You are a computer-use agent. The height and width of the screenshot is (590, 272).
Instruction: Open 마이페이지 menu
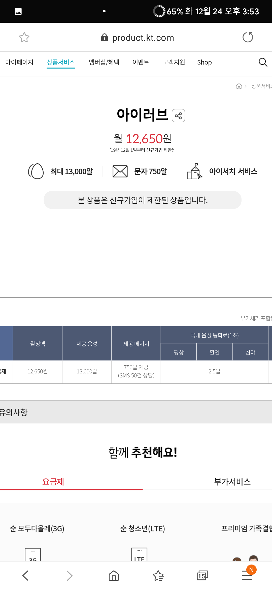19,62
